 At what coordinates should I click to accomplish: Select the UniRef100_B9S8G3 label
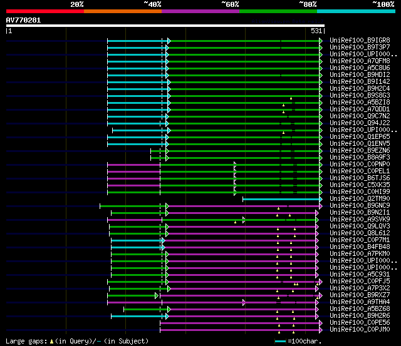360,96
